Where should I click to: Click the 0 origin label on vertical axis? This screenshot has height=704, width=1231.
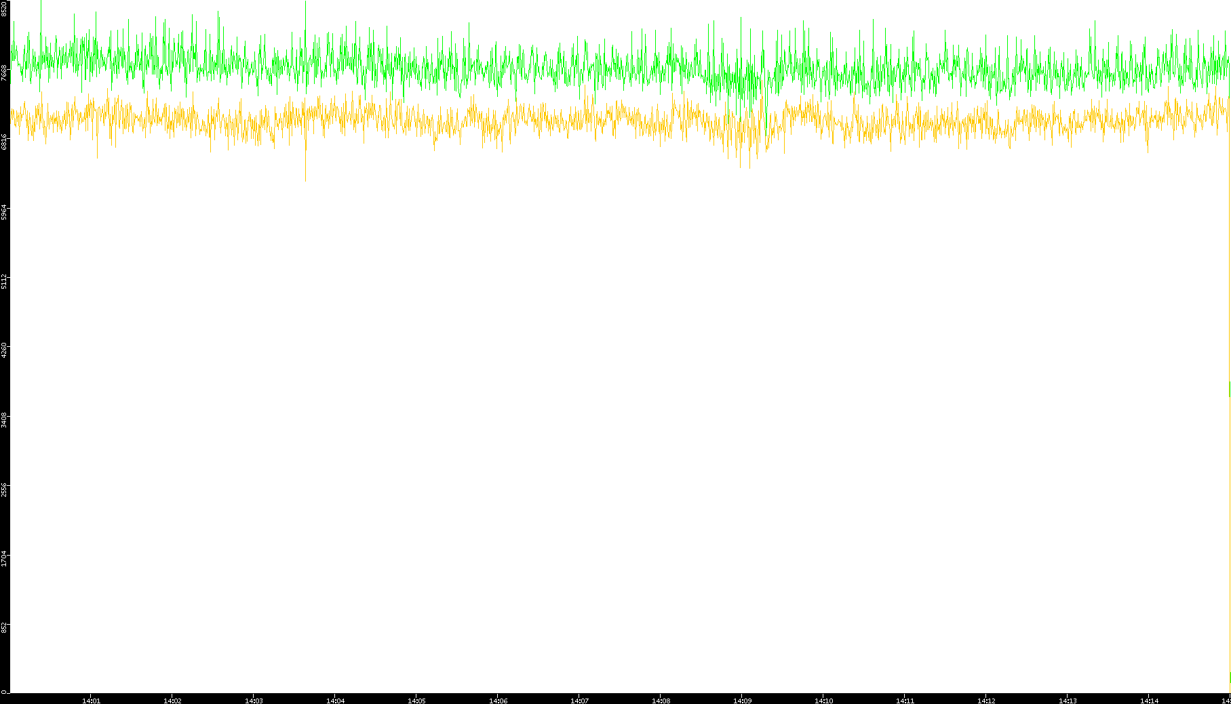[3, 691]
